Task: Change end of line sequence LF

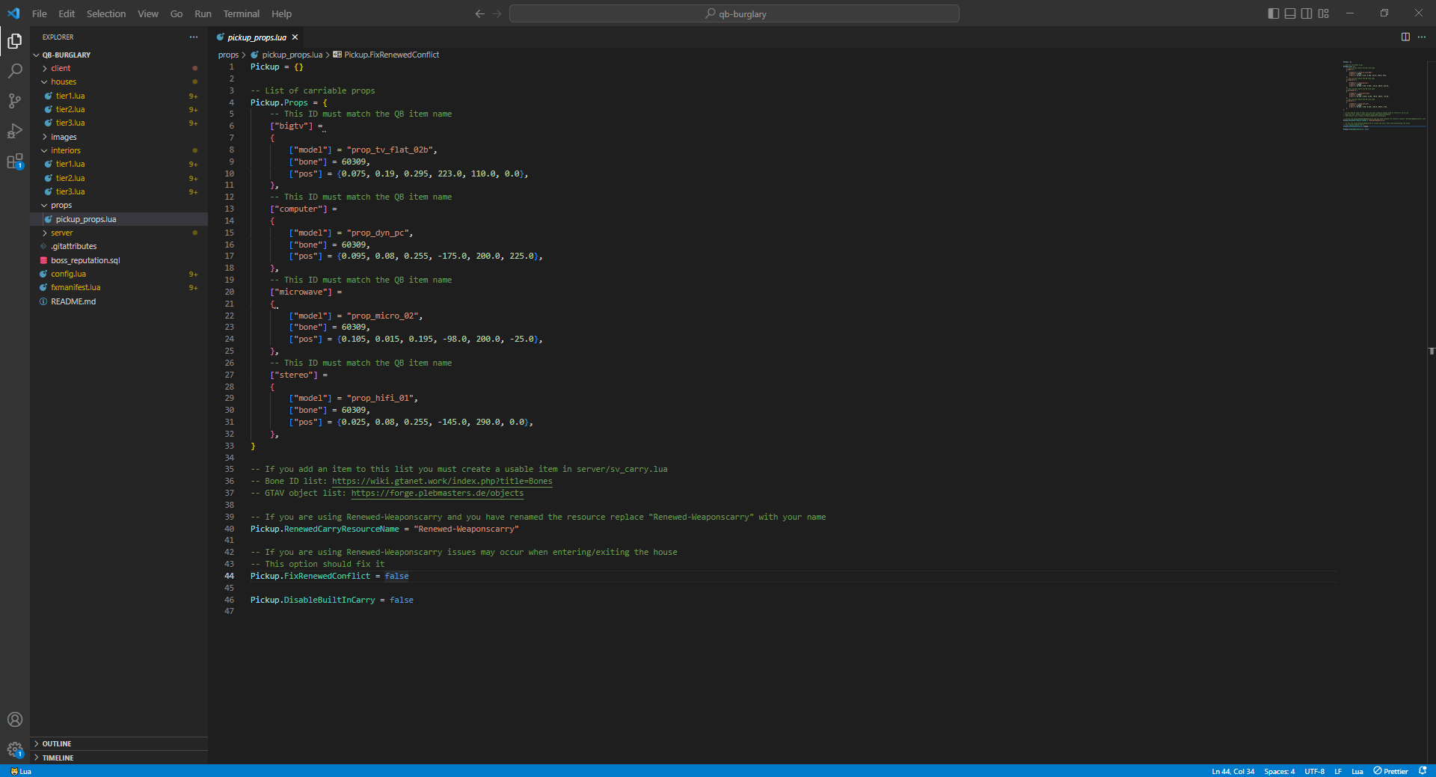Action: coord(1338,771)
